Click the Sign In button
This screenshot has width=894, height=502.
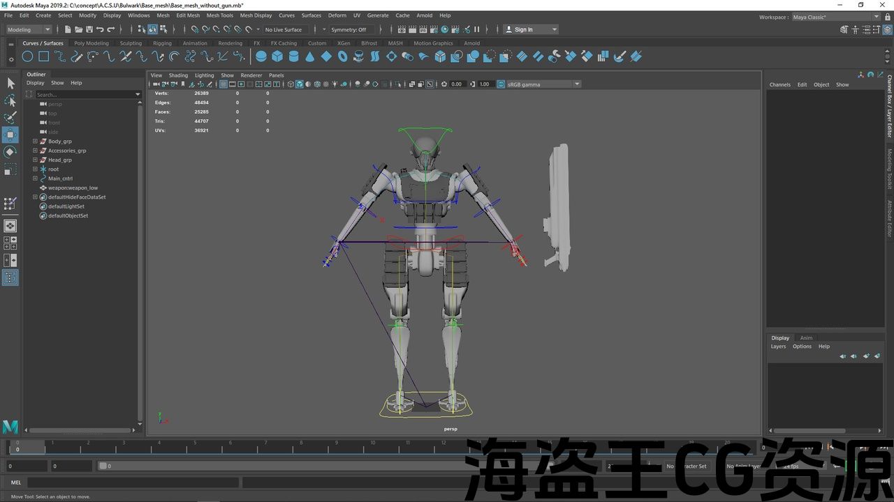(531, 29)
